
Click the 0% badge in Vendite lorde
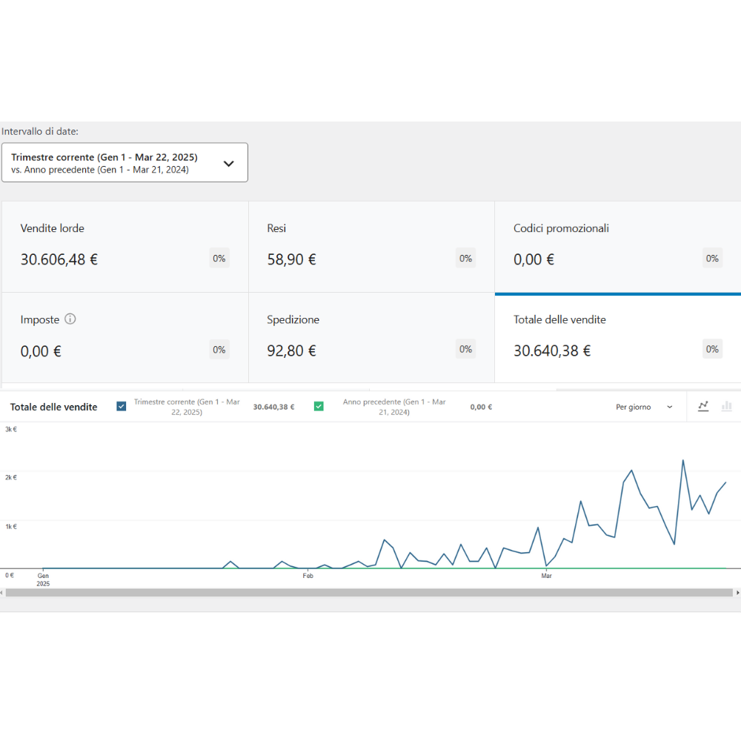click(x=219, y=259)
